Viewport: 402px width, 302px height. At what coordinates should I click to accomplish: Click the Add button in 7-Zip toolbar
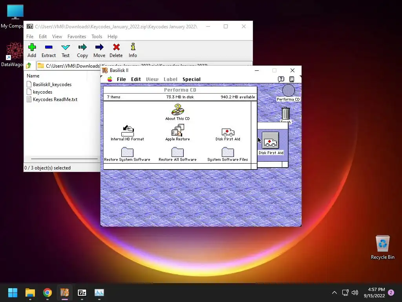pyautogui.click(x=32, y=51)
